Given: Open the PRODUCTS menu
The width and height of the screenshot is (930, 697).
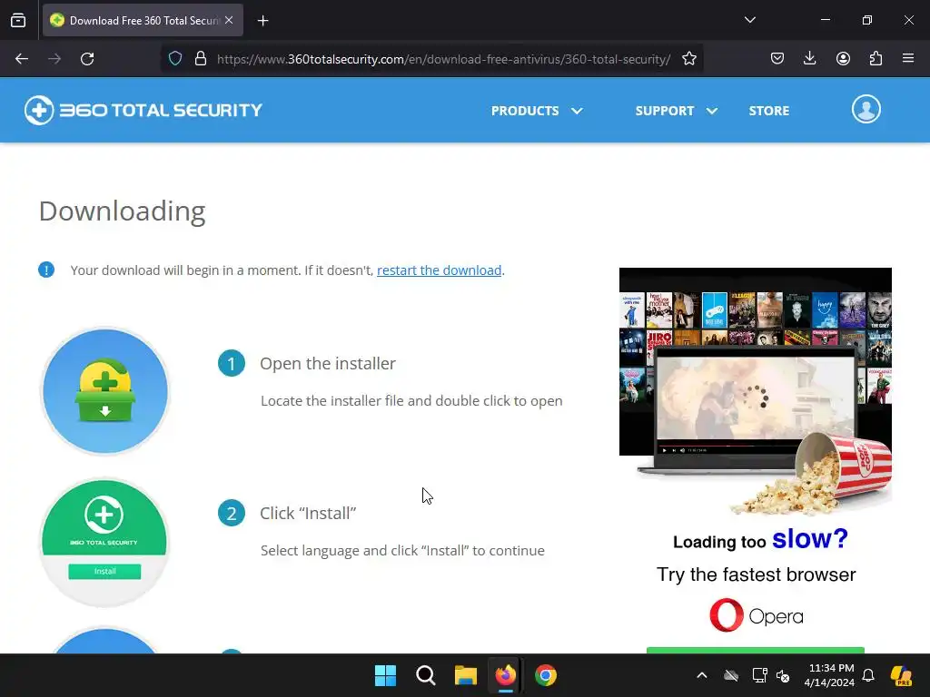Looking at the screenshot, I should pos(525,111).
